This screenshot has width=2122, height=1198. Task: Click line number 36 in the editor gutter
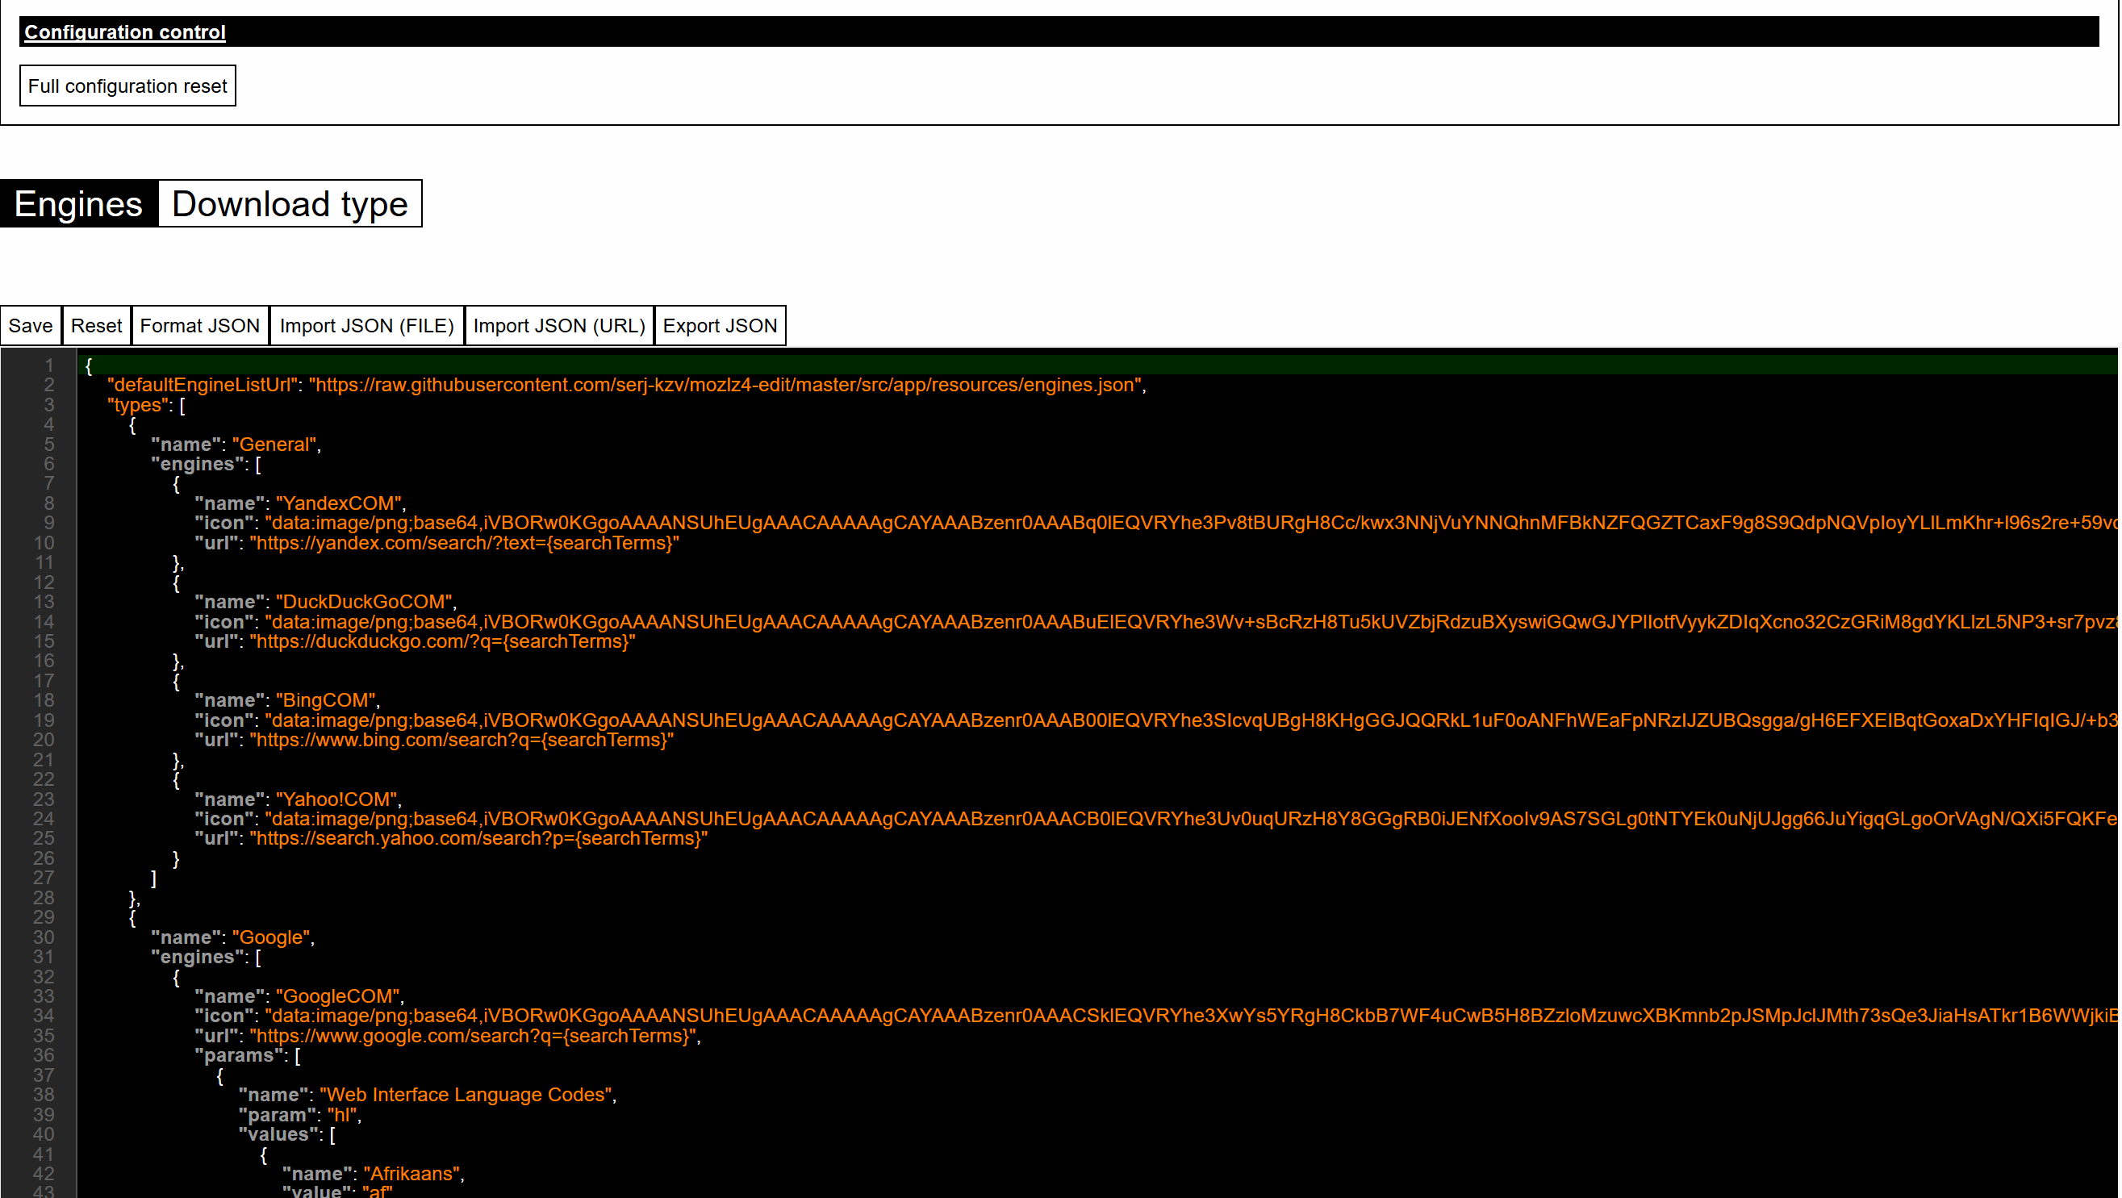coord(44,1055)
